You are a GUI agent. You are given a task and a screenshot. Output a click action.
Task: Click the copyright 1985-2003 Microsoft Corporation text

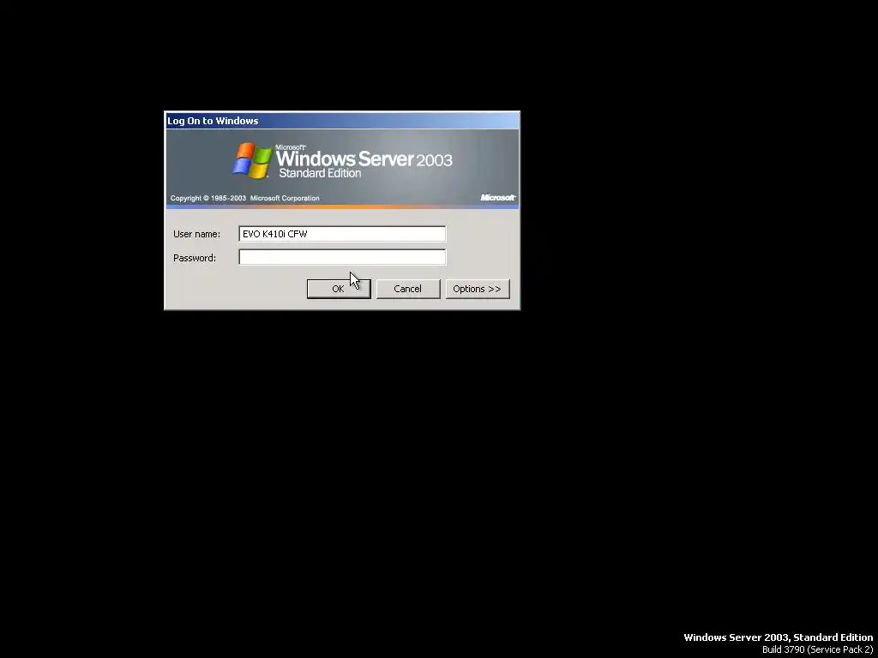[x=244, y=198]
